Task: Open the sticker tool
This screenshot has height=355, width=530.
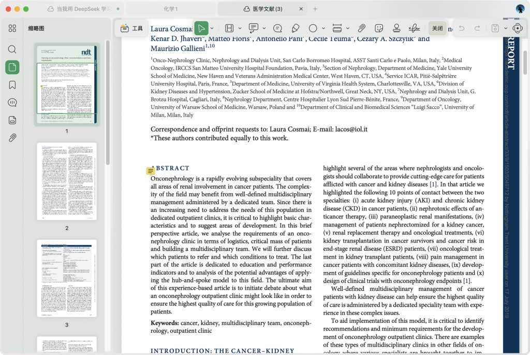Action: (x=379, y=29)
